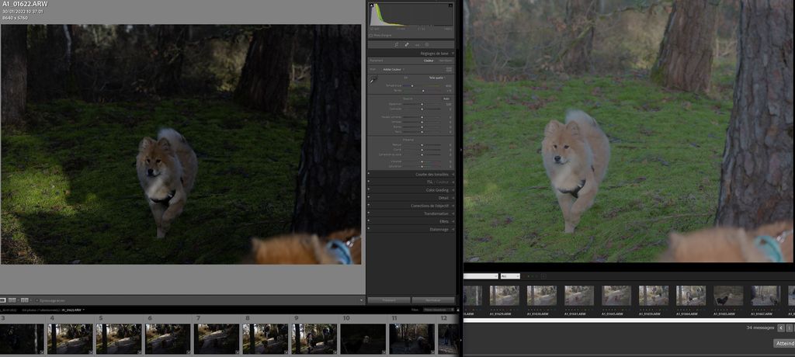Switch off the TSL / Couleur panel
Screen dimensions: 795x357
(369, 182)
